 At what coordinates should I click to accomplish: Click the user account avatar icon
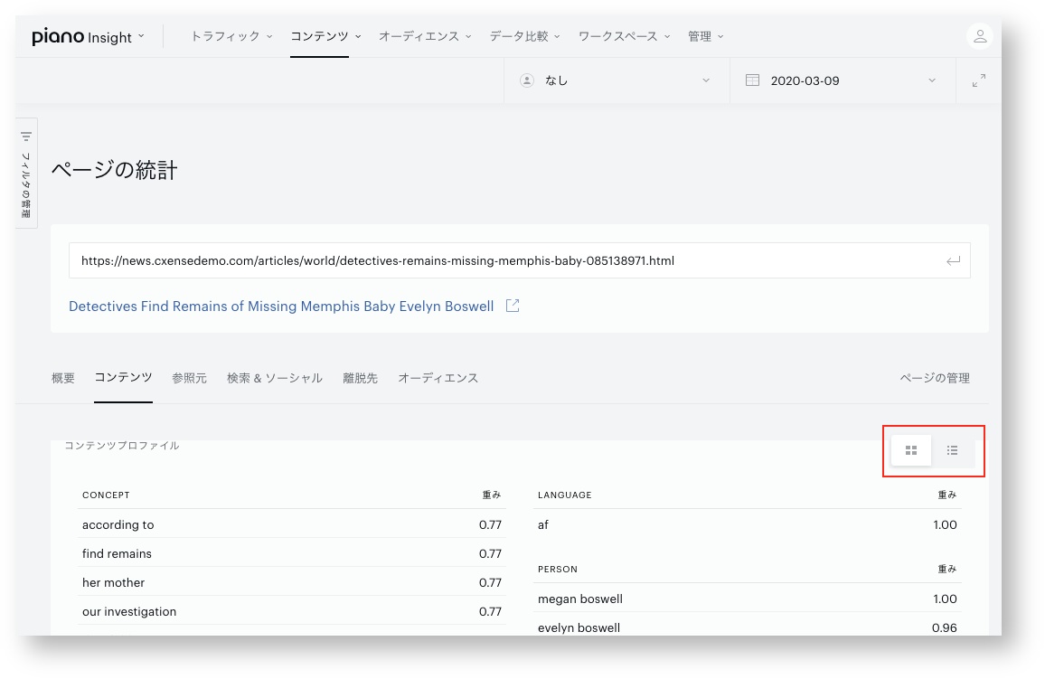click(980, 36)
